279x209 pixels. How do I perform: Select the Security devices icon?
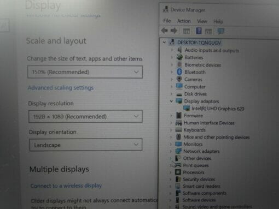(x=178, y=179)
